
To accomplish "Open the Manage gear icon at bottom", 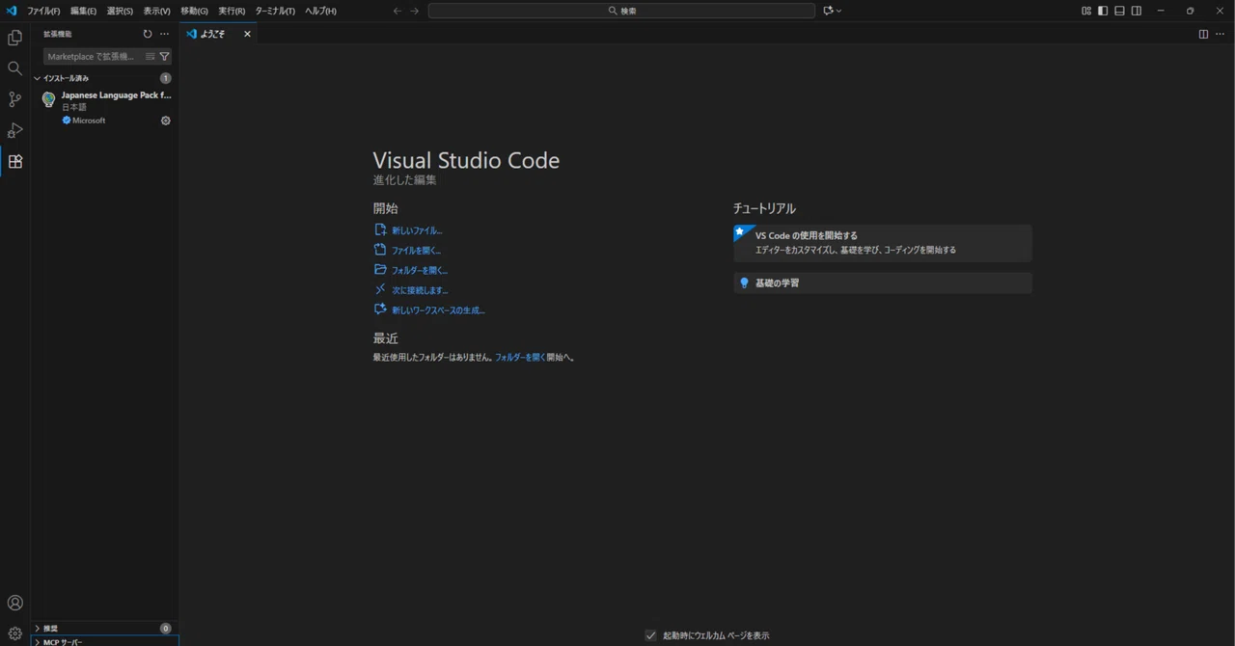I will tap(14, 633).
